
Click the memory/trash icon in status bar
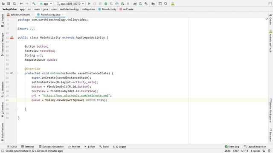click(269, 151)
